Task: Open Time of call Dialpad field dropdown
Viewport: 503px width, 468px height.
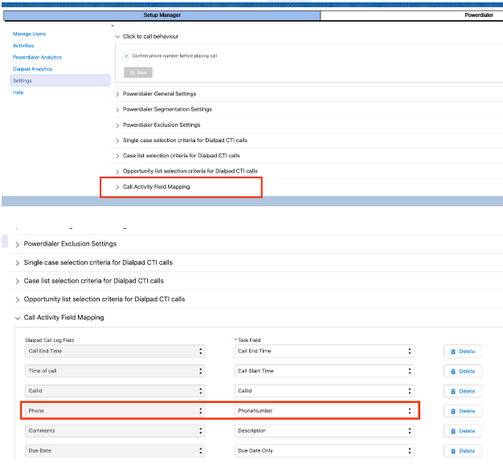Action: 115,371
